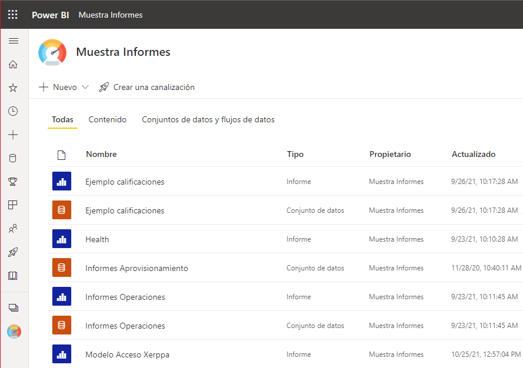Click the file type column header icon

(x=61, y=155)
